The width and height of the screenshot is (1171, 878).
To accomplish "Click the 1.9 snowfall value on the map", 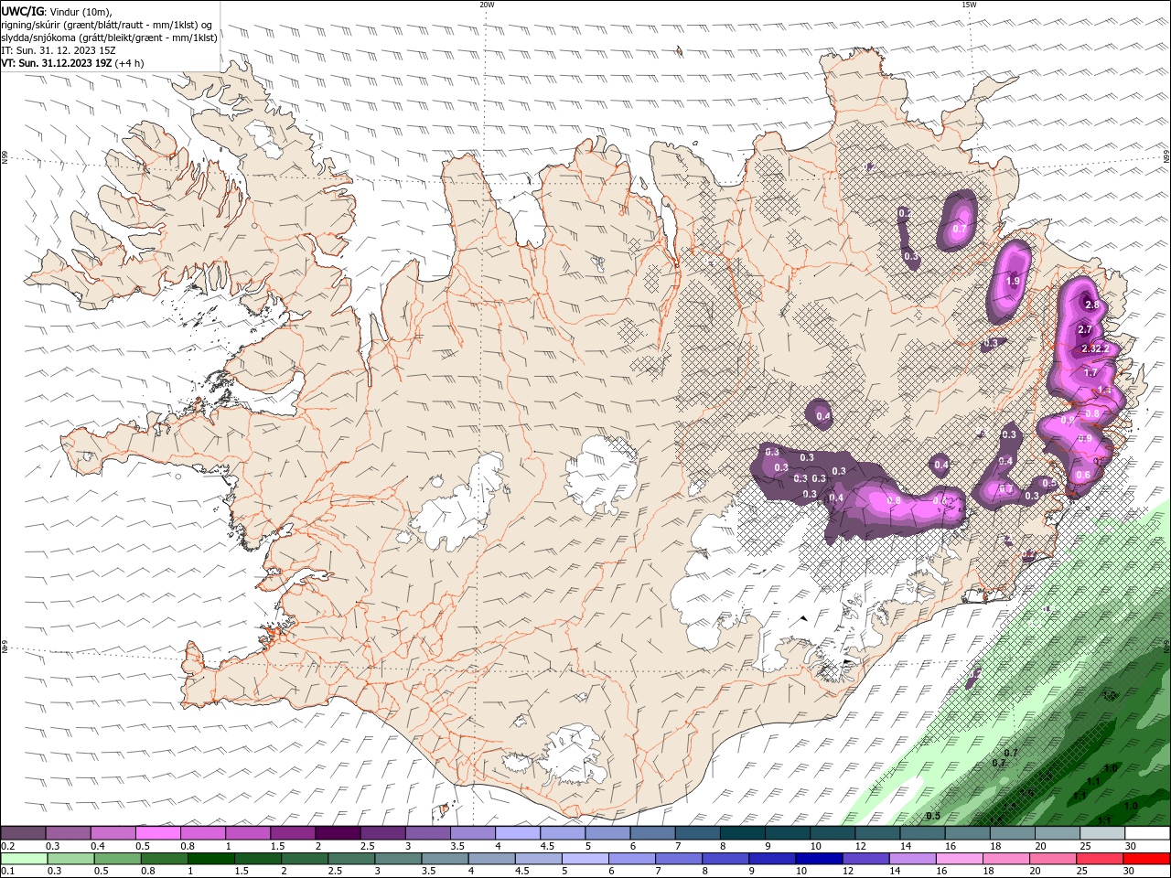I will pyautogui.click(x=1012, y=282).
